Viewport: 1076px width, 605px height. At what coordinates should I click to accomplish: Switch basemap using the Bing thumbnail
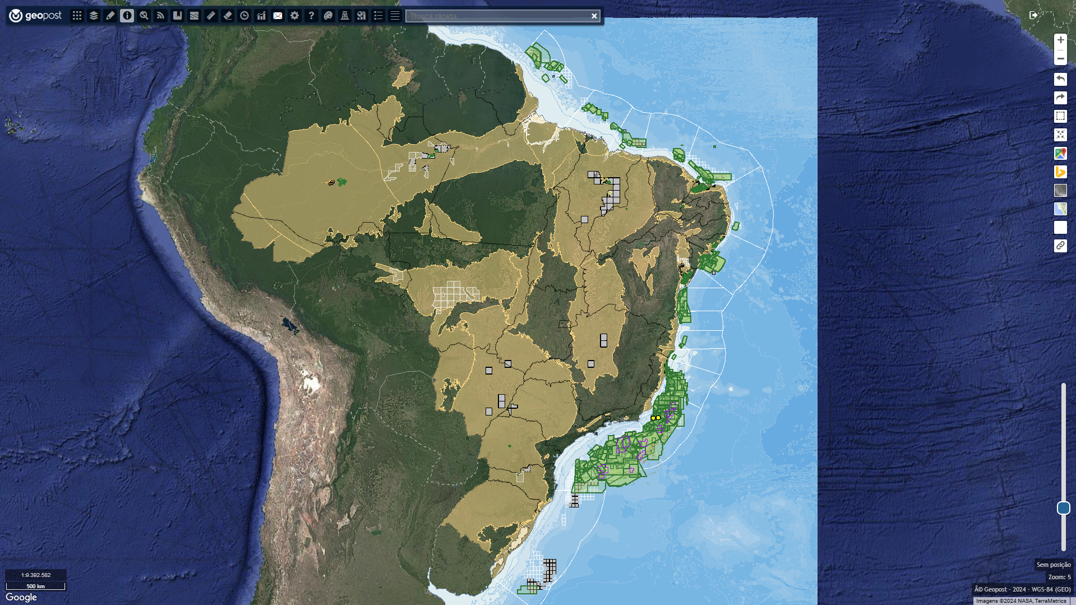(x=1060, y=172)
